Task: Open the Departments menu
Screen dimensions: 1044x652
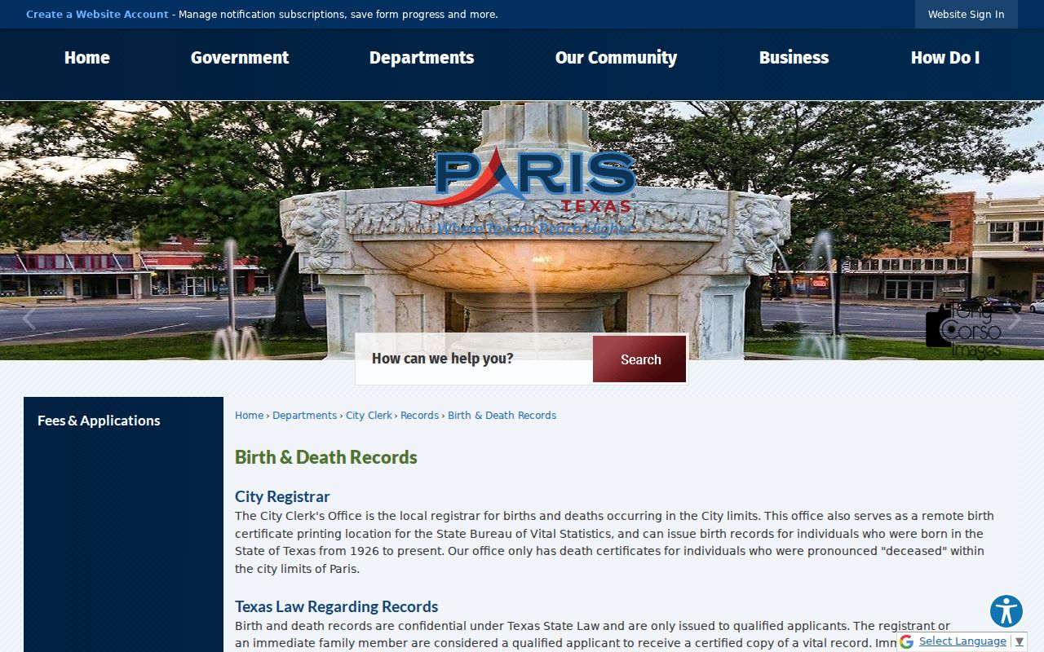Action: (422, 58)
